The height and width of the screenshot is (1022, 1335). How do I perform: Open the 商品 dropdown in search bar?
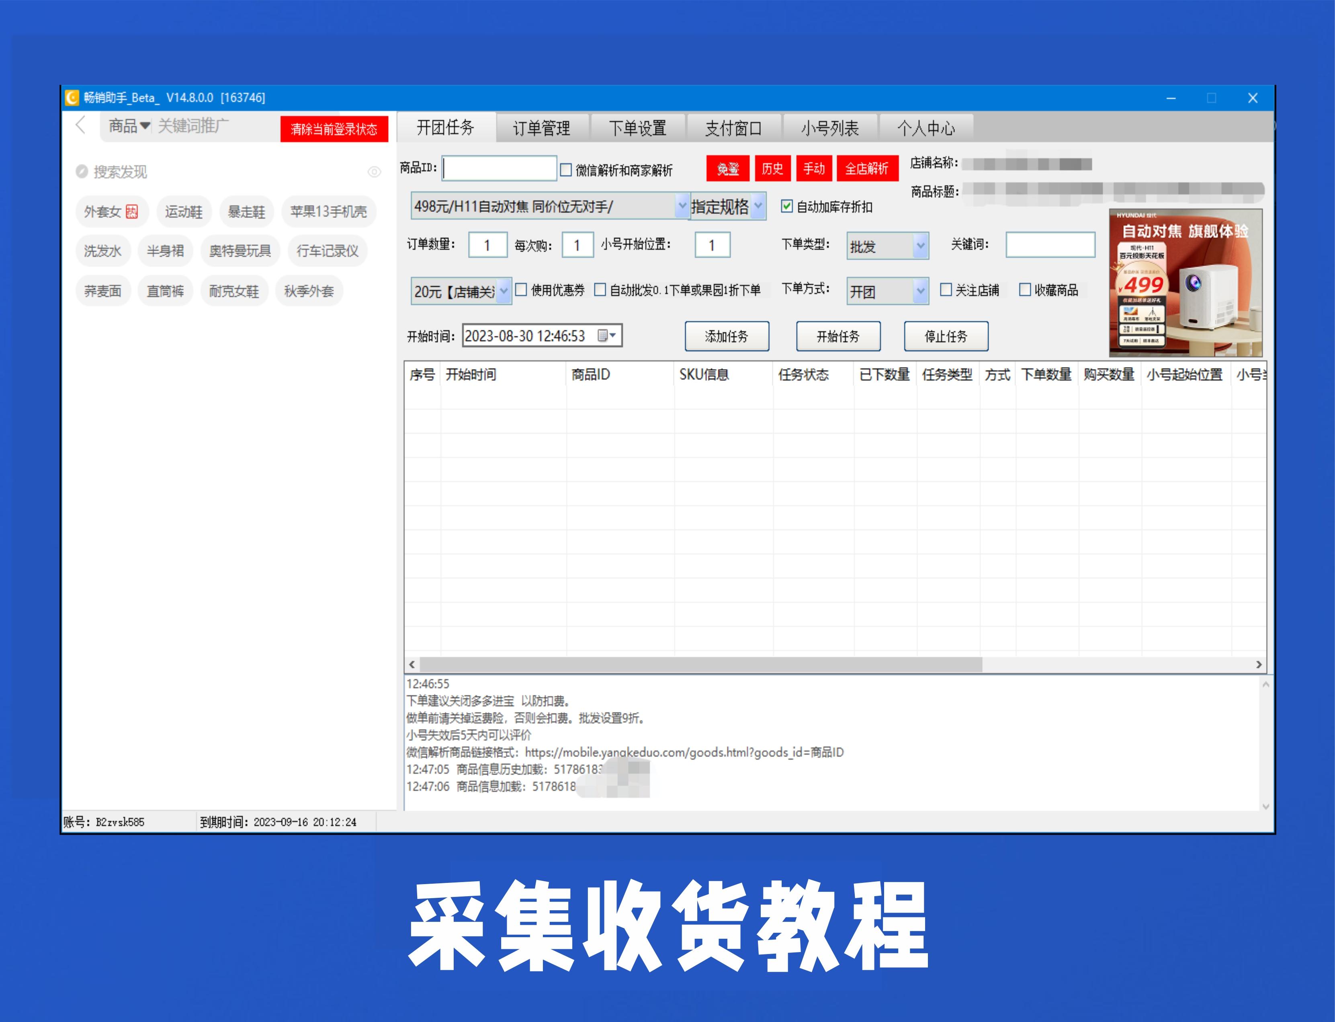click(129, 126)
